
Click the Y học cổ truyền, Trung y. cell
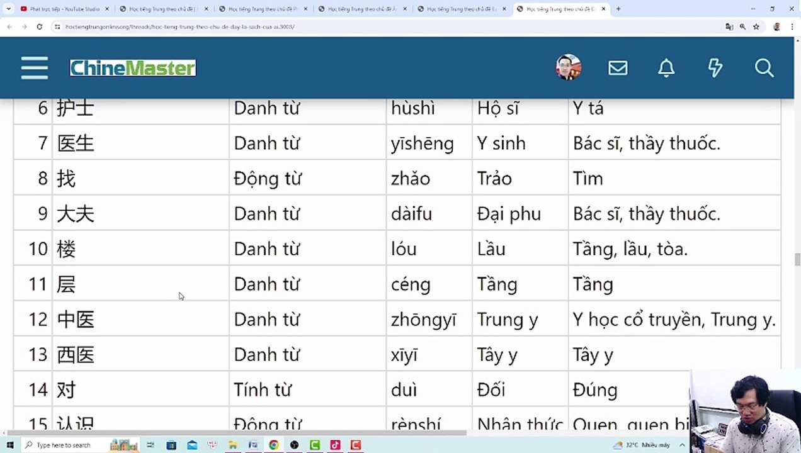(x=674, y=320)
